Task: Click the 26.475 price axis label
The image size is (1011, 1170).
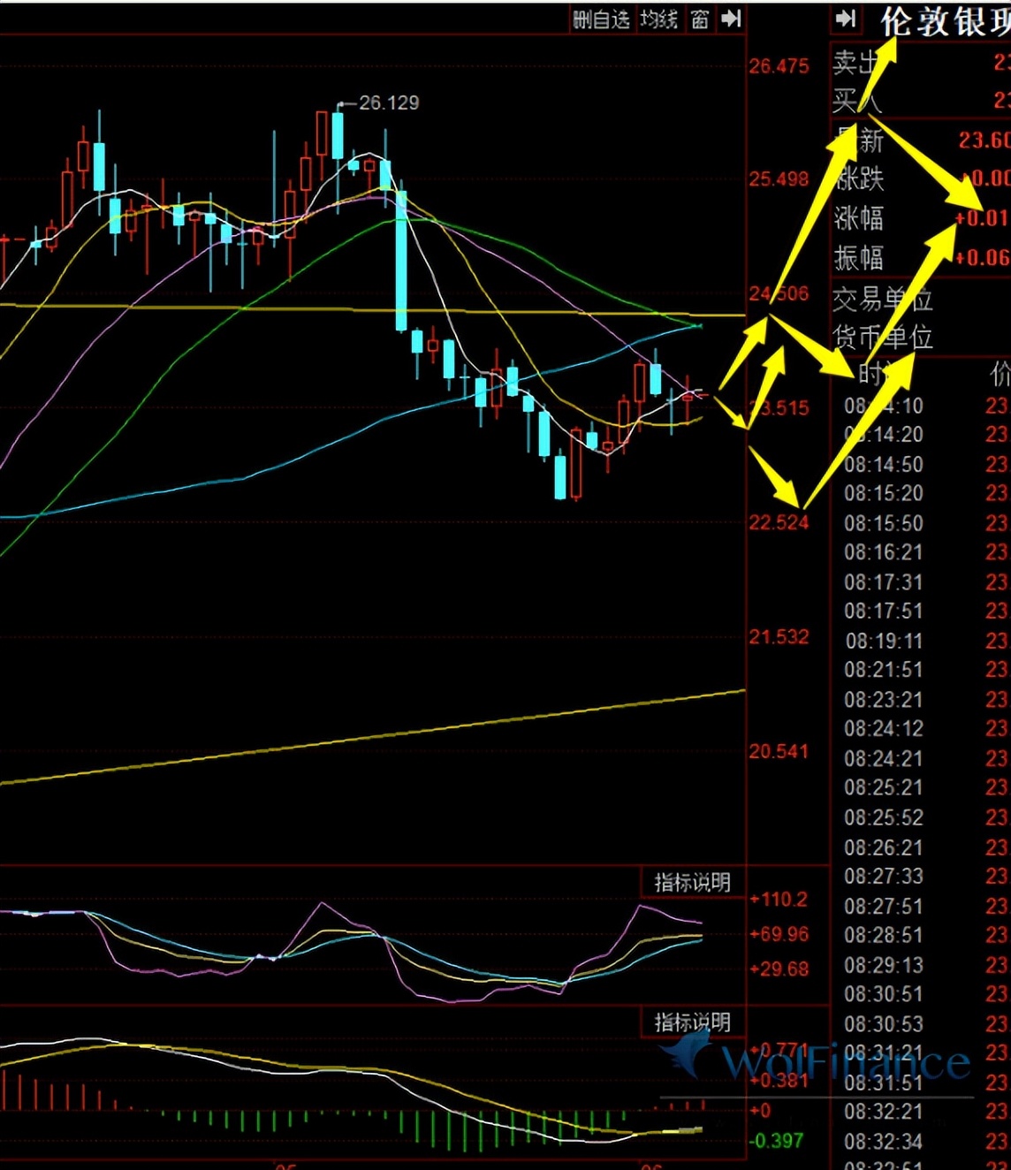Action: pos(779,66)
